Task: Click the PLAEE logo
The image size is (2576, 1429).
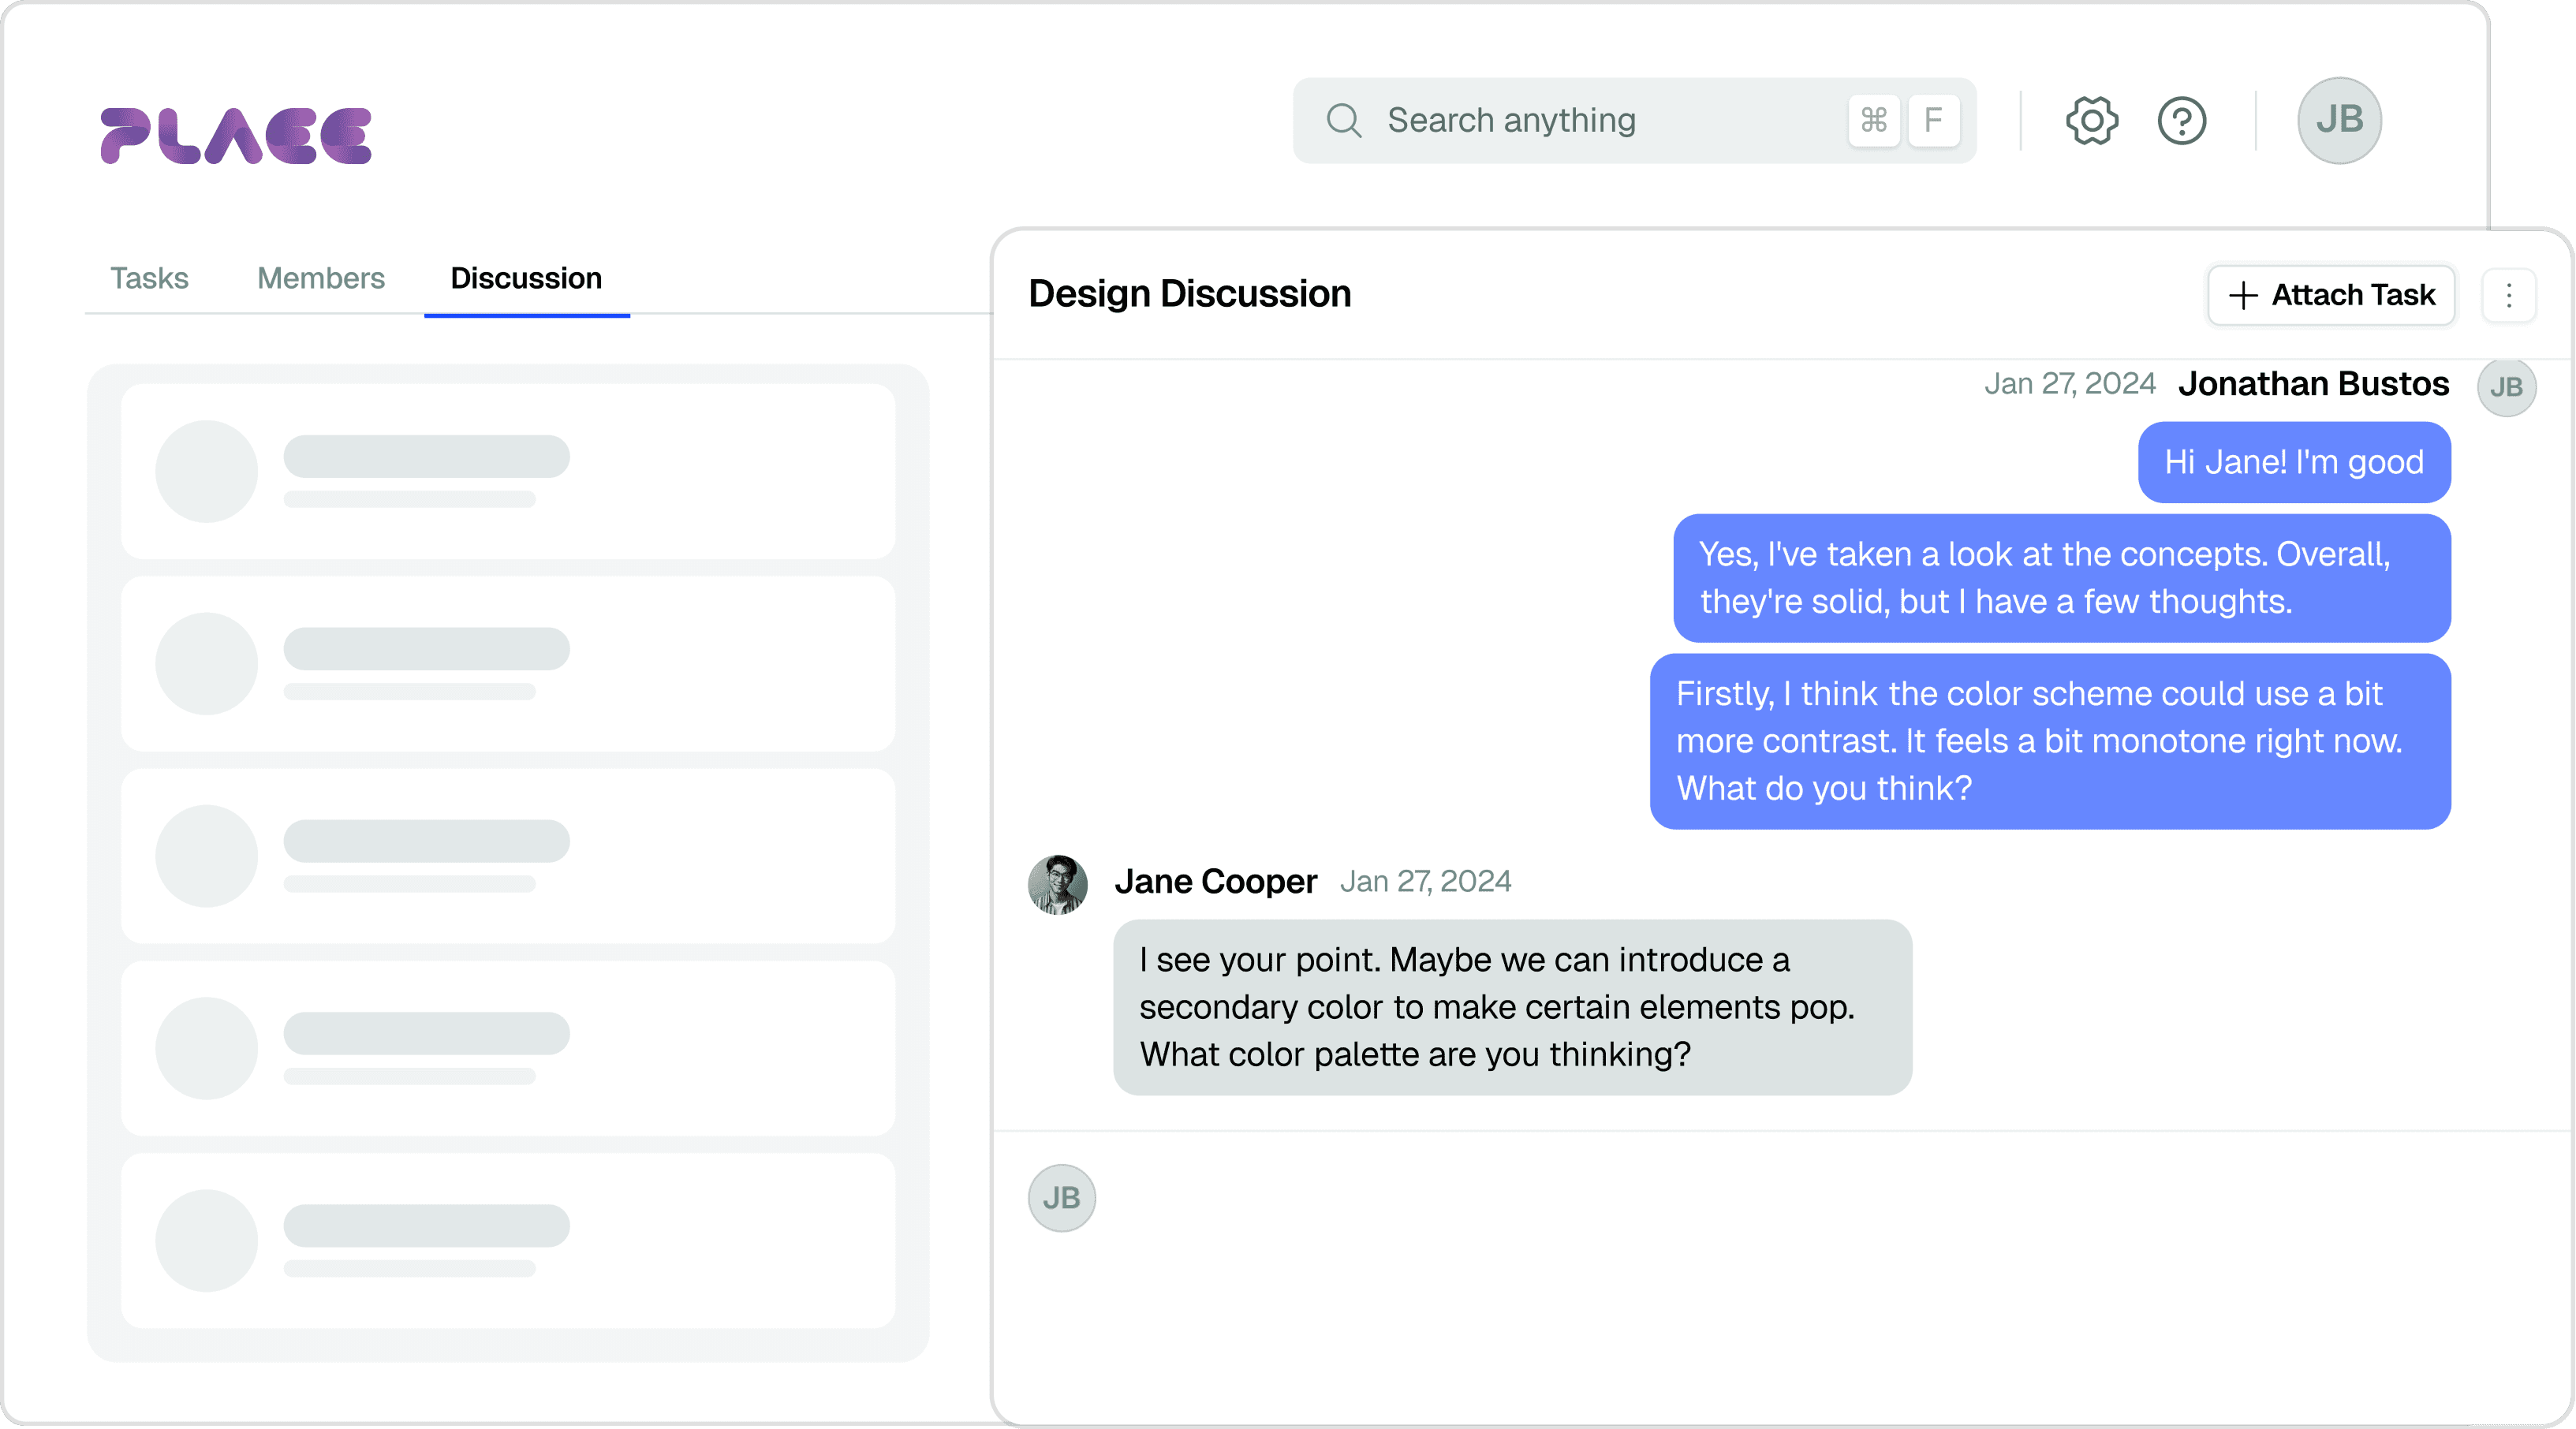Action: [x=235, y=133]
